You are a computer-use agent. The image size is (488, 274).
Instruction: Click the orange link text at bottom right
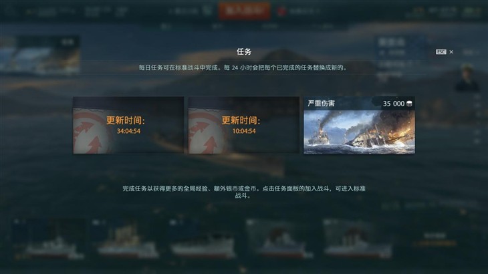coord(435,243)
